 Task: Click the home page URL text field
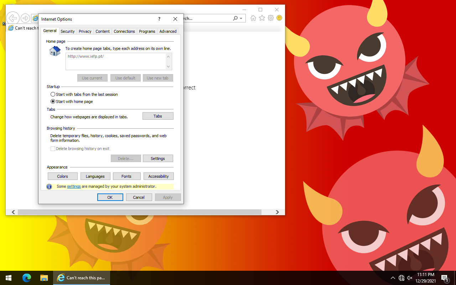tap(115, 61)
